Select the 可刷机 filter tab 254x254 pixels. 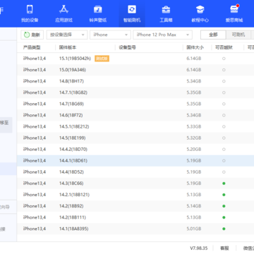coord(238,35)
